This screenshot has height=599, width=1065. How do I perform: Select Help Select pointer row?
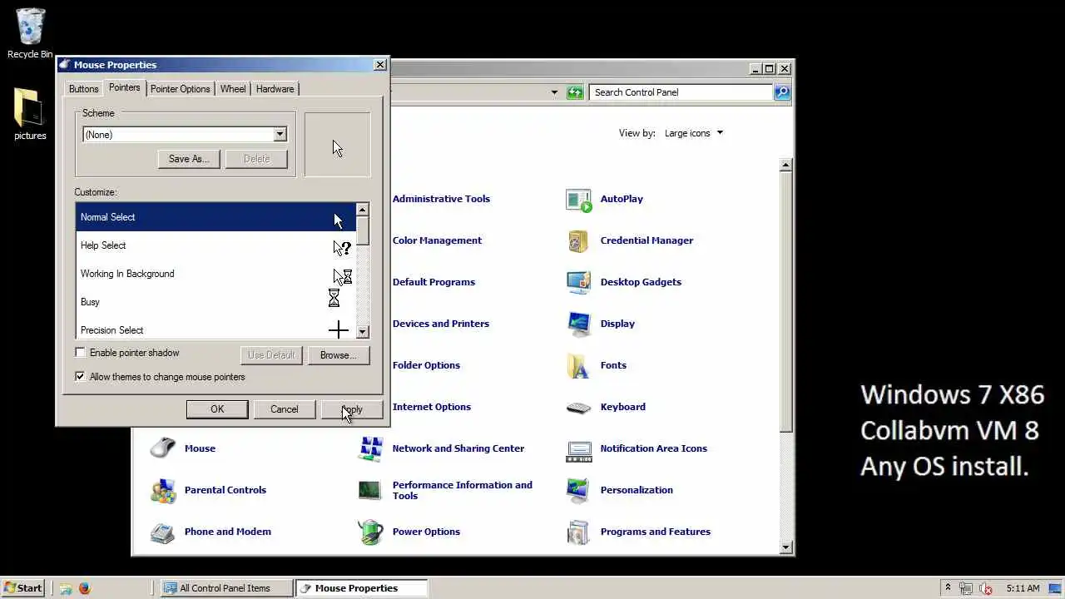(215, 245)
